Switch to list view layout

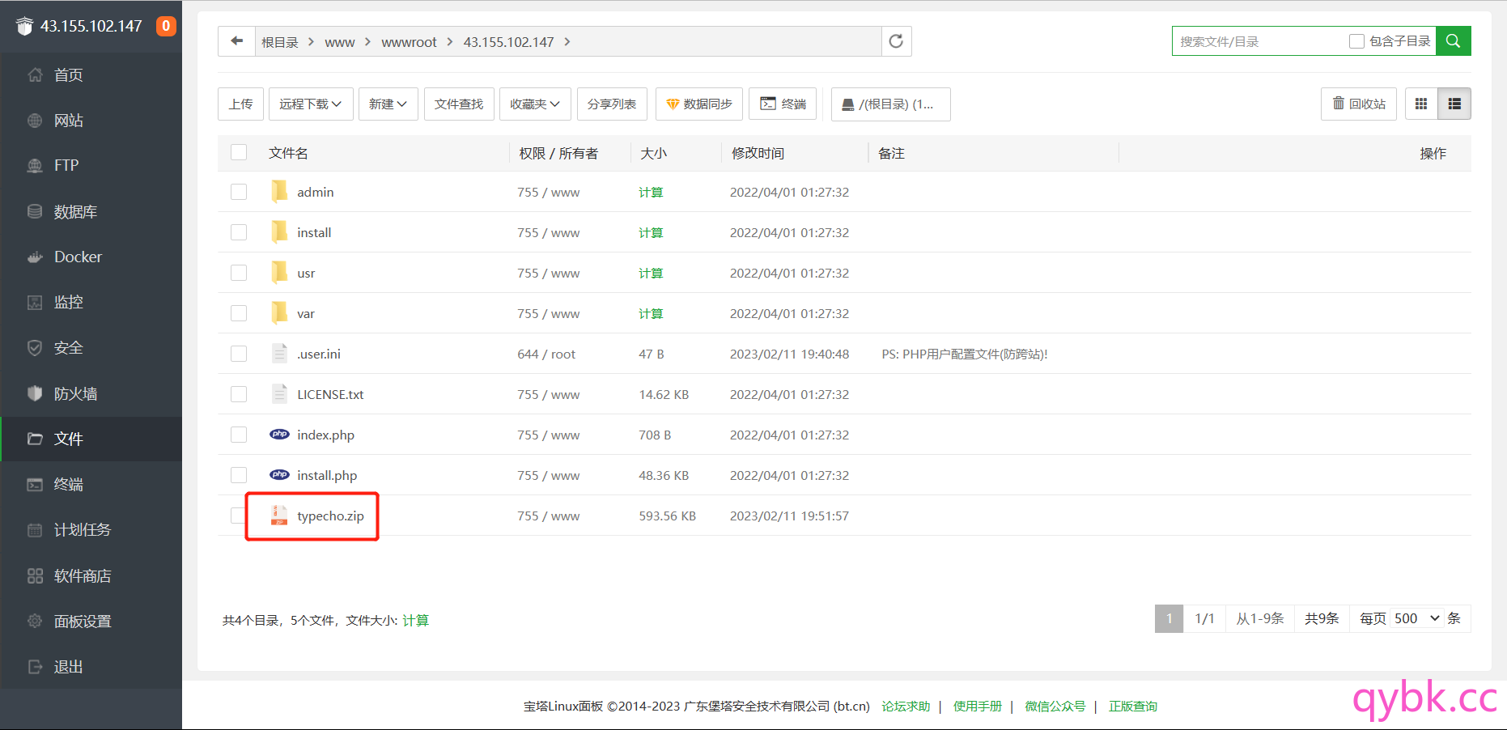pyautogui.click(x=1454, y=104)
